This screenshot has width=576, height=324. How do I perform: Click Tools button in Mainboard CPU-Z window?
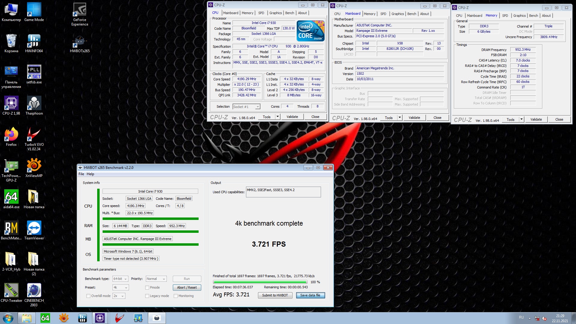tap(389, 118)
